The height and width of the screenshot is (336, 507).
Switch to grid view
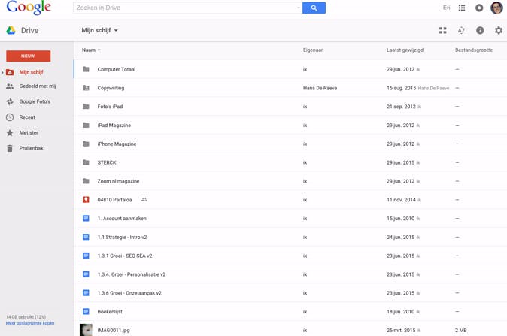point(442,30)
